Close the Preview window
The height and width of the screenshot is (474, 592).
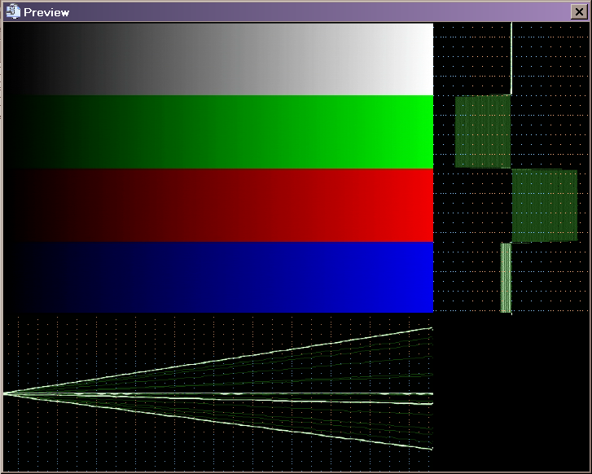click(x=579, y=12)
